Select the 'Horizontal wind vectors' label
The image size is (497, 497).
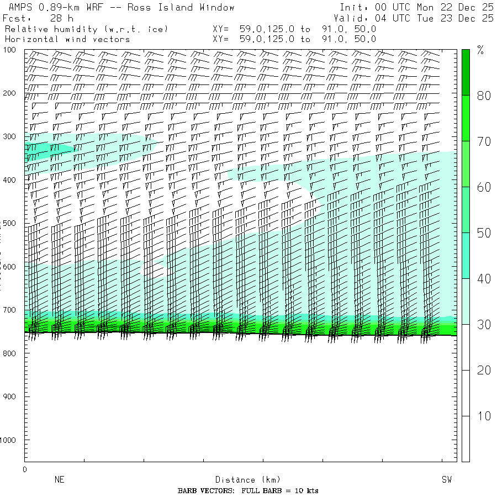(x=67, y=39)
